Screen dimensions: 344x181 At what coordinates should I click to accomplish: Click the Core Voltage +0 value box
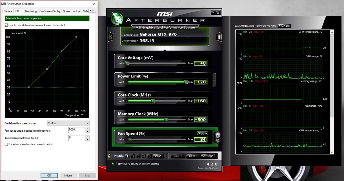[x=200, y=63]
